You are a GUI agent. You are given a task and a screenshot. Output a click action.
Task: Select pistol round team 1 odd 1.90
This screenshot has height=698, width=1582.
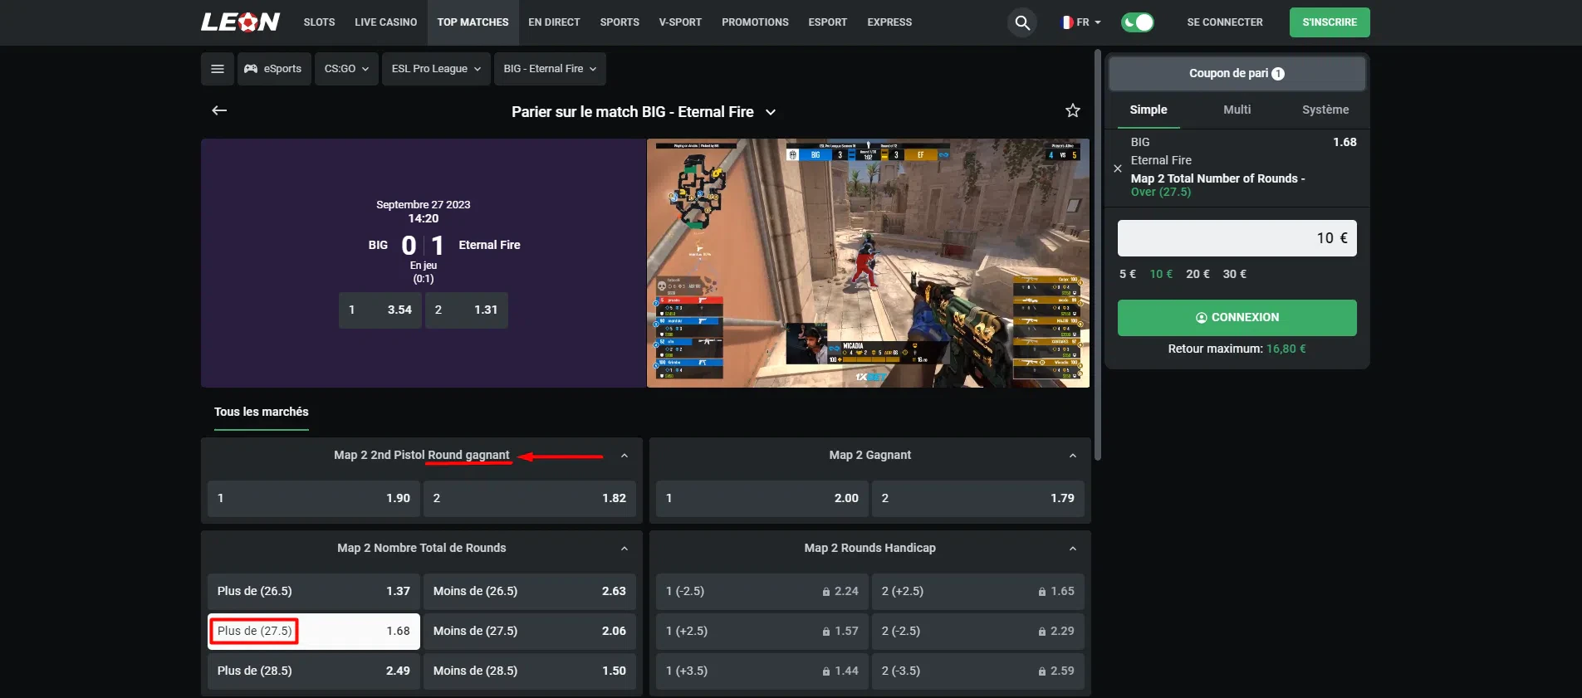pyautogui.click(x=314, y=498)
